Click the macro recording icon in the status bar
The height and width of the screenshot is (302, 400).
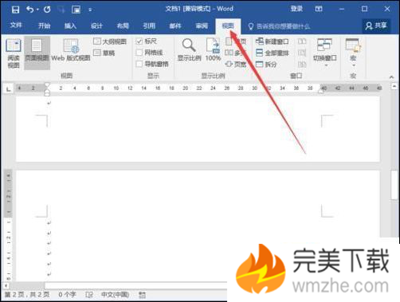tap(142, 295)
